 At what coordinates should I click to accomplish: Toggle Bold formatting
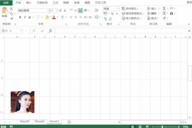point(20,17)
